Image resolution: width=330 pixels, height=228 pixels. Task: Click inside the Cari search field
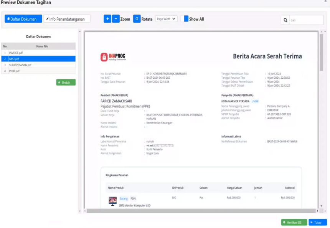306,20
